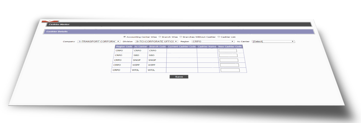Click New Cashier Code field for WPJL row
This screenshot has width=361, height=123.
tap(230, 70)
